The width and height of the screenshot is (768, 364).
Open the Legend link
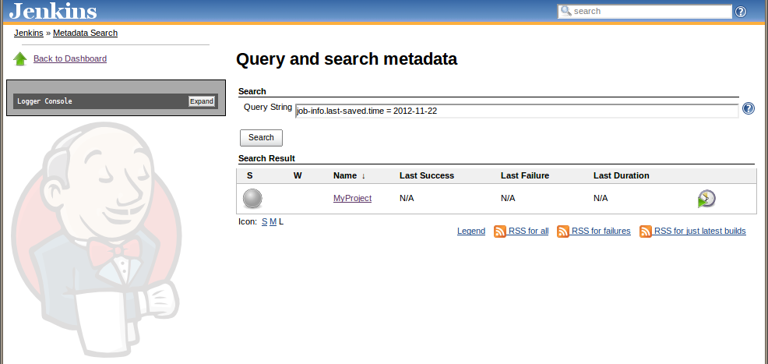click(x=471, y=231)
